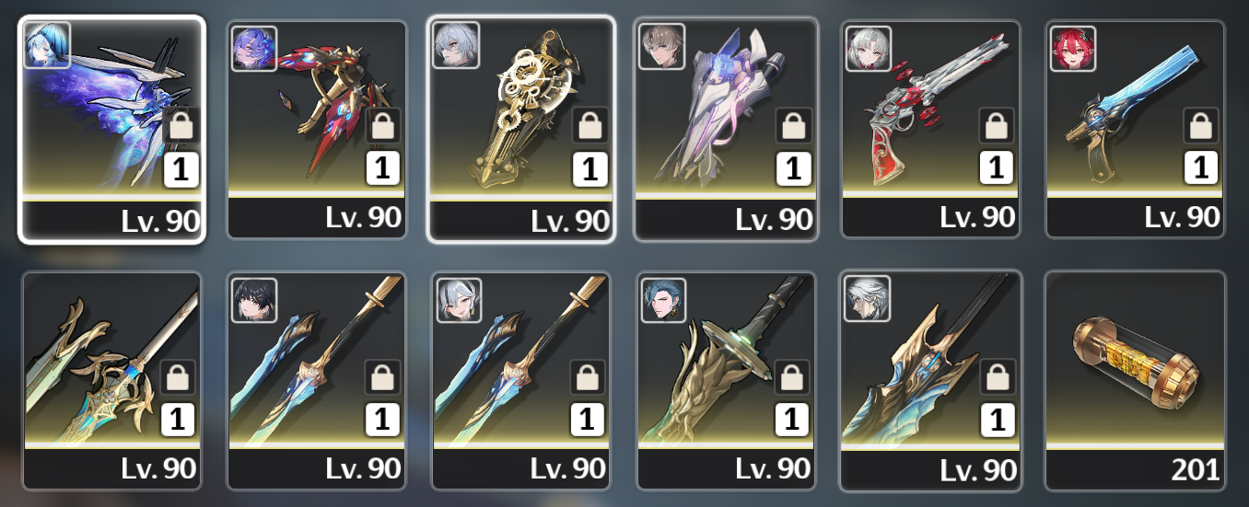Open the golden tube item with 201
Screen dimensions: 1249x507
click(1136, 380)
